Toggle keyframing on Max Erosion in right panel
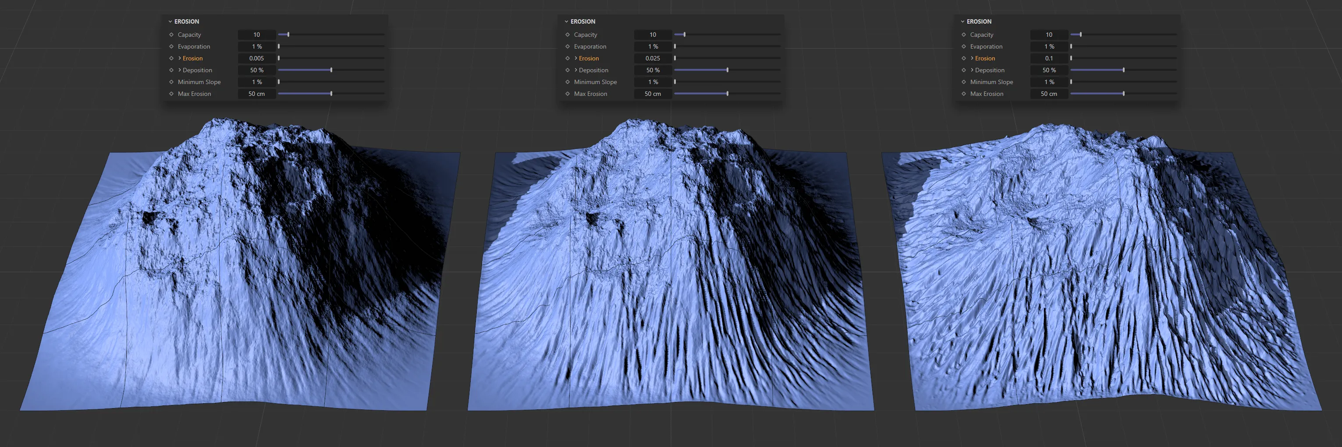1342x447 pixels. pyautogui.click(x=964, y=94)
